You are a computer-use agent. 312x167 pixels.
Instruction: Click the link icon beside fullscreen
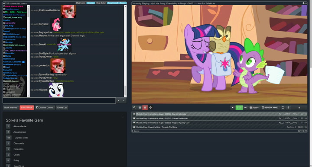(288, 107)
